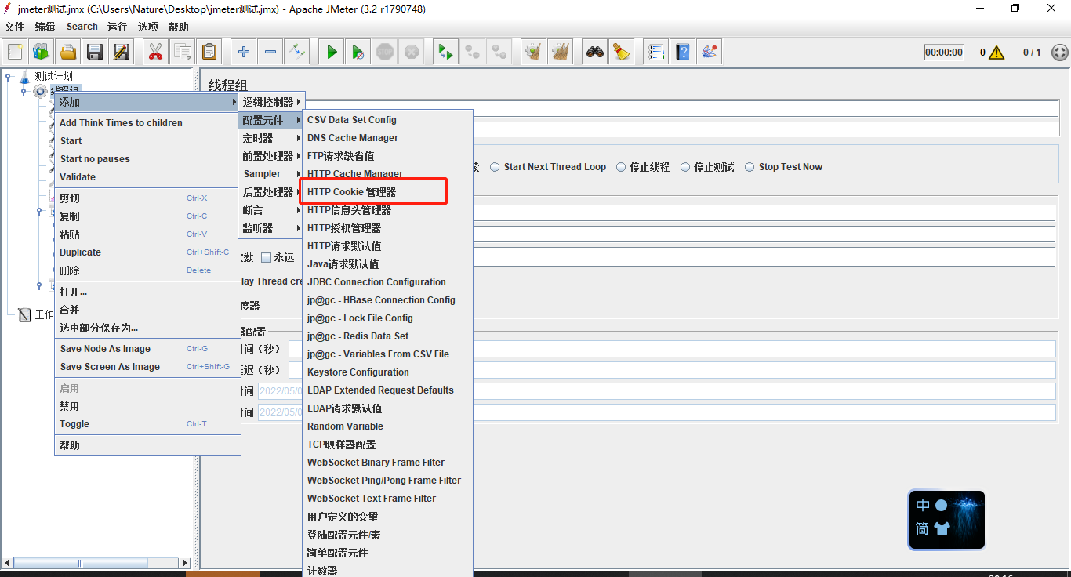Click the shirt skin icon on IME widget
Screen dimensions: 1071x577
pyautogui.click(x=942, y=528)
